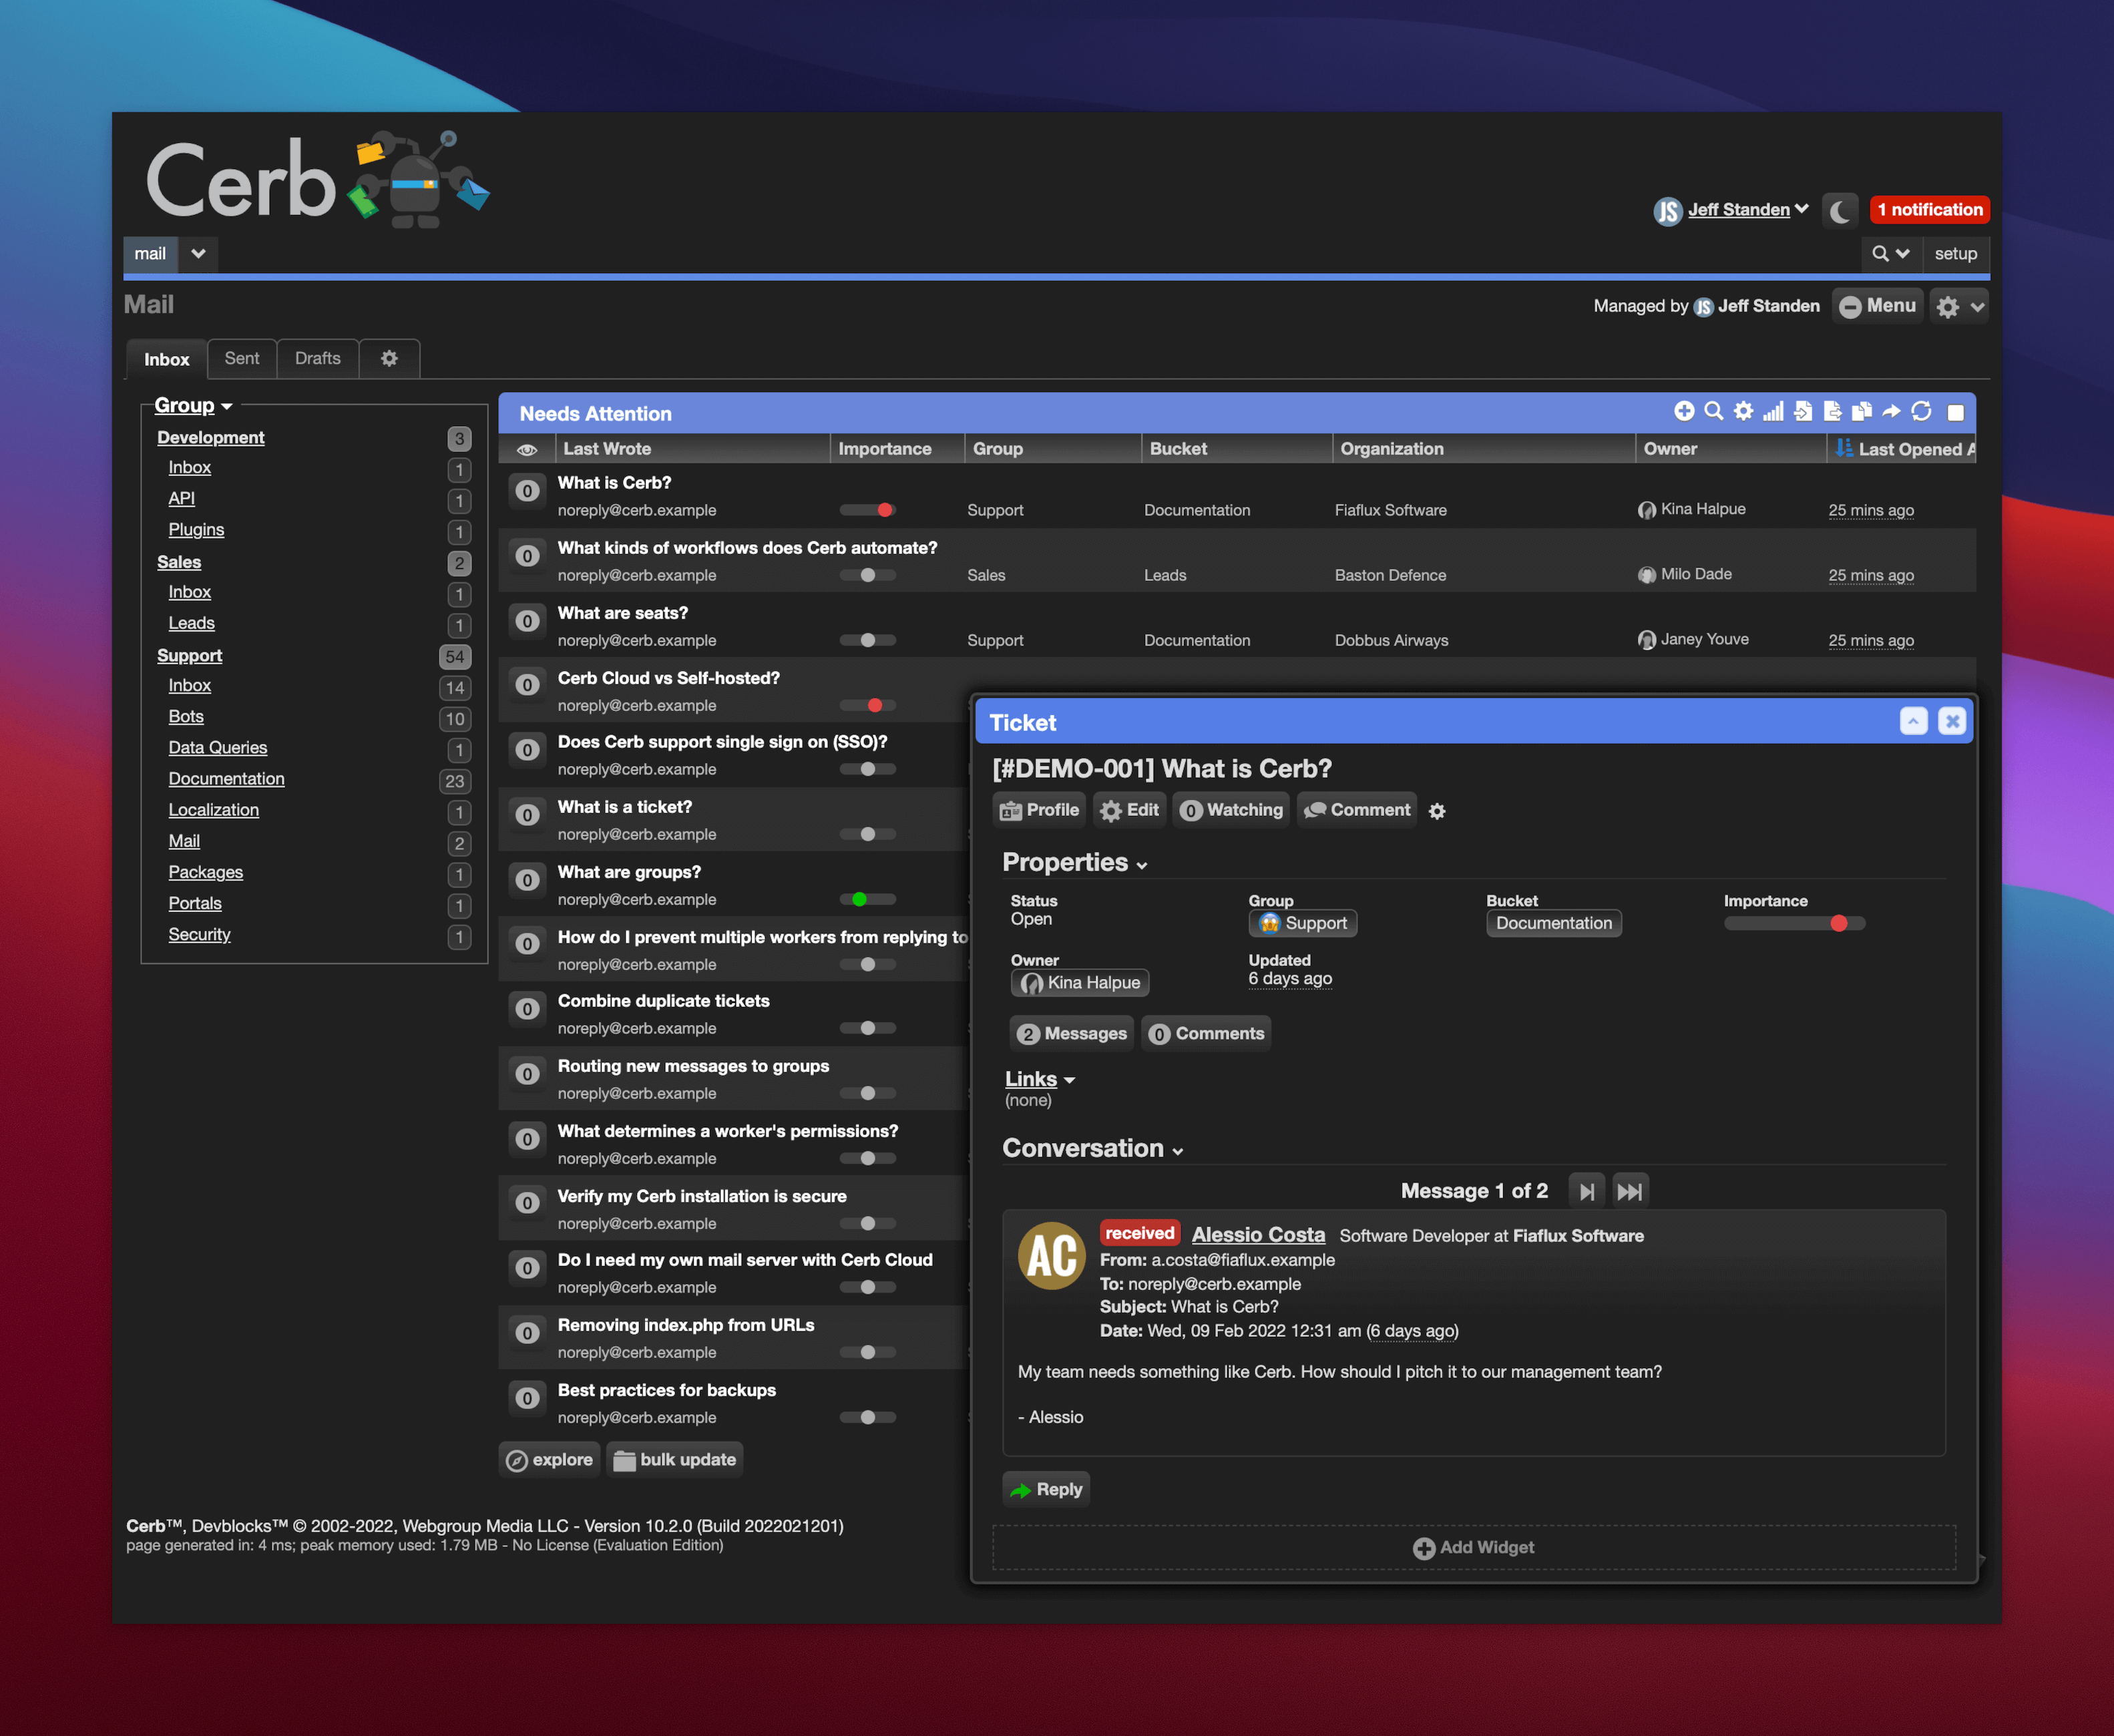Collapse the Ticket popup with the up arrow
The height and width of the screenshot is (1736, 2114).
point(1914,721)
